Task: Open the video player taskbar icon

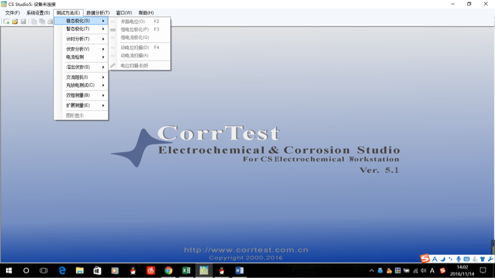Action: pyautogui.click(x=115, y=271)
